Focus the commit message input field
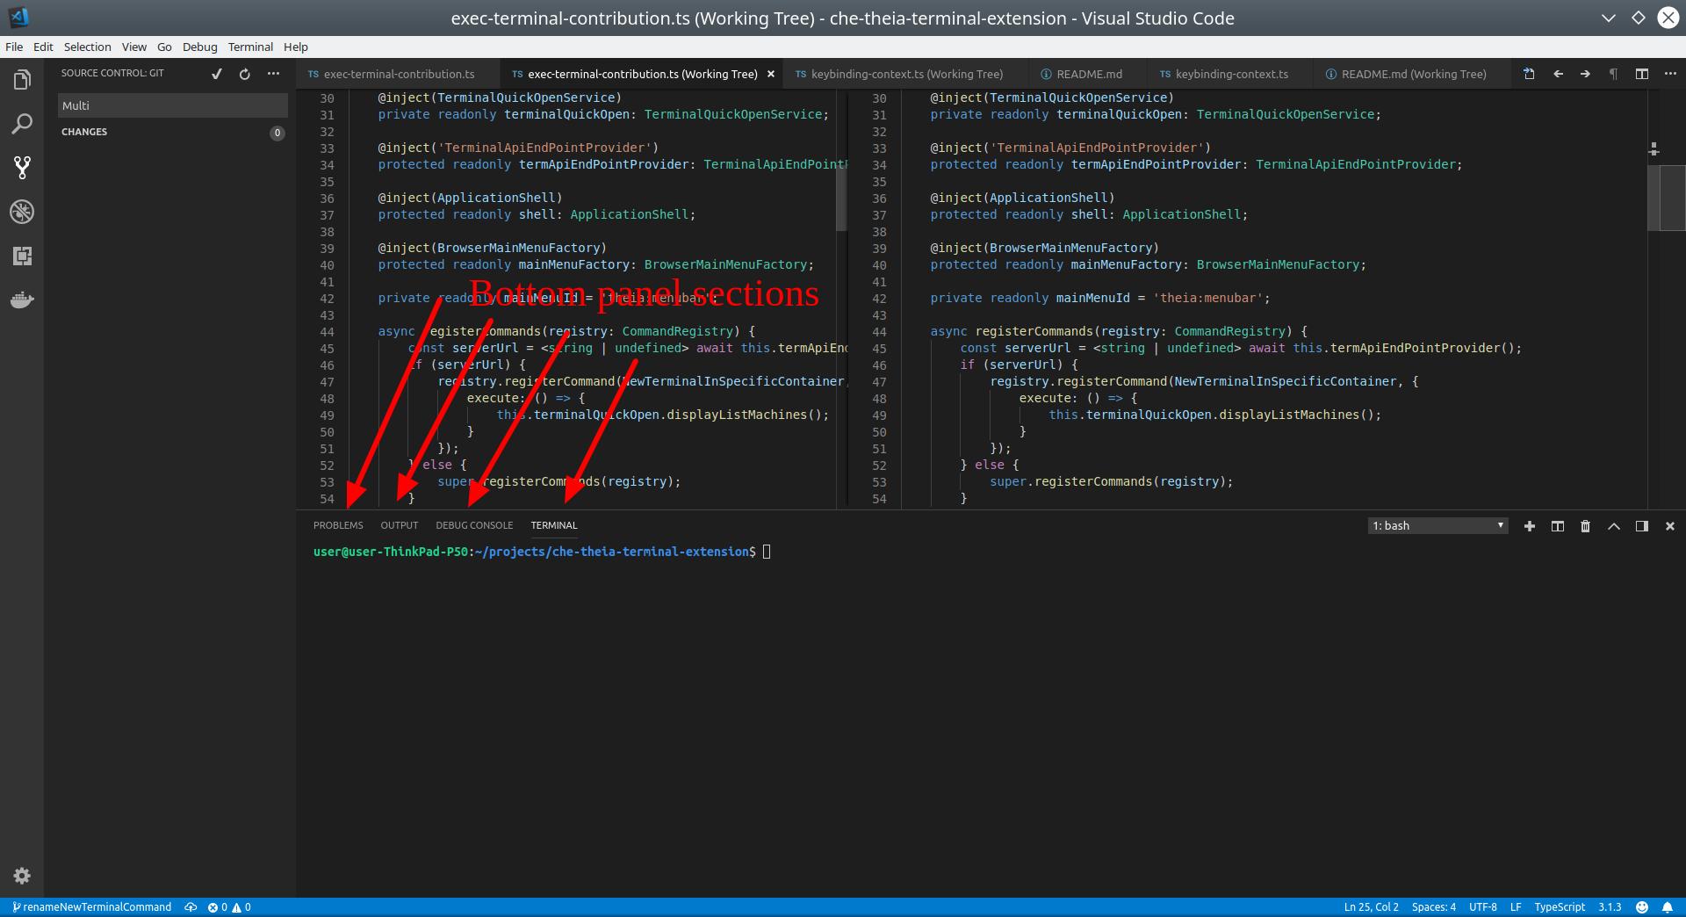The image size is (1686, 917). (x=173, y=105)
